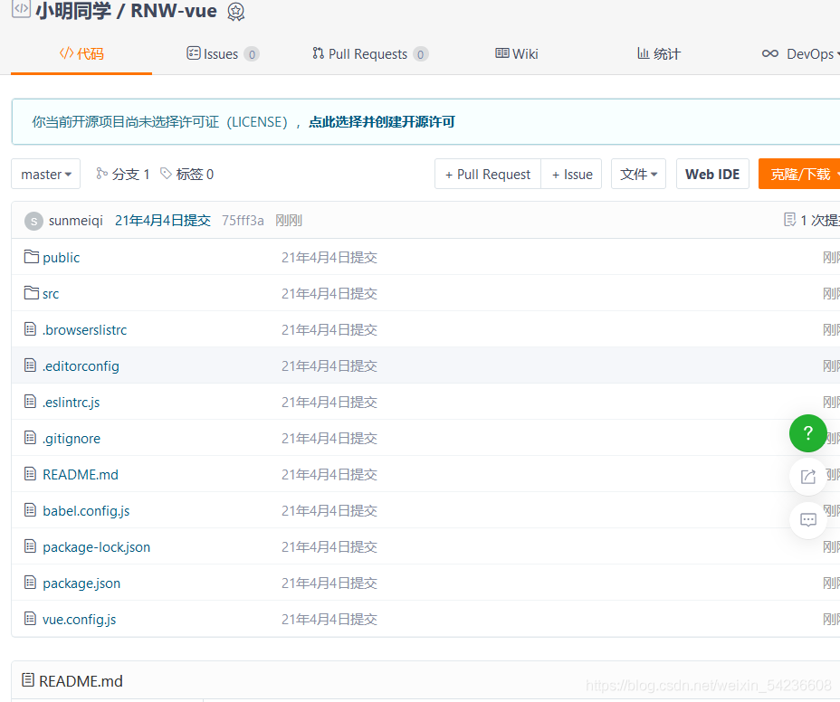Click the file icon beside .gitignore
Image resolution: width=840 pixels, height=702 pixels.
(31, 438)
